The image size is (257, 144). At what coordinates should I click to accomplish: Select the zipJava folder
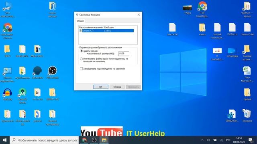coord(247,94)
